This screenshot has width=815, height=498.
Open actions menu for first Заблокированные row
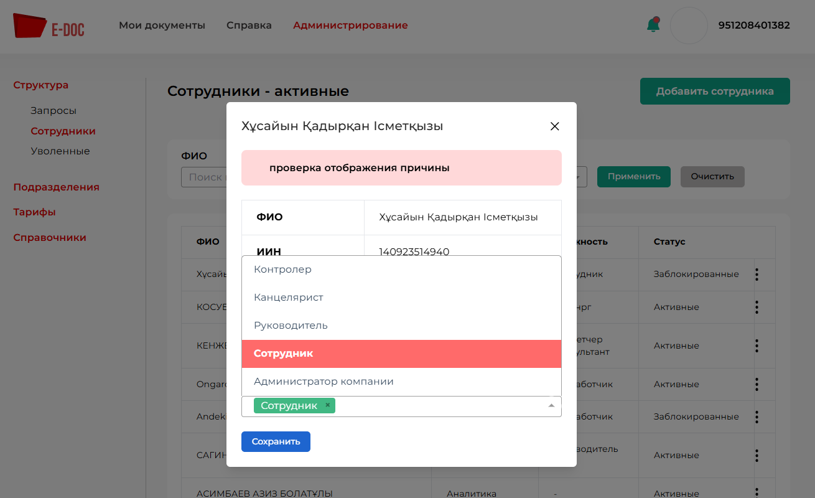pyautogui.click(x=757, y=274)
